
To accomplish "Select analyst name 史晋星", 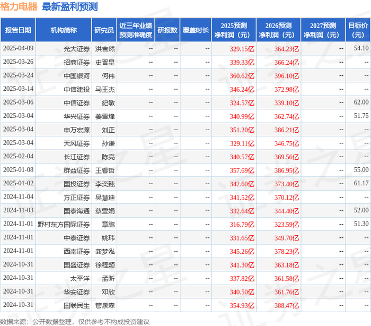I will point(105,63).
